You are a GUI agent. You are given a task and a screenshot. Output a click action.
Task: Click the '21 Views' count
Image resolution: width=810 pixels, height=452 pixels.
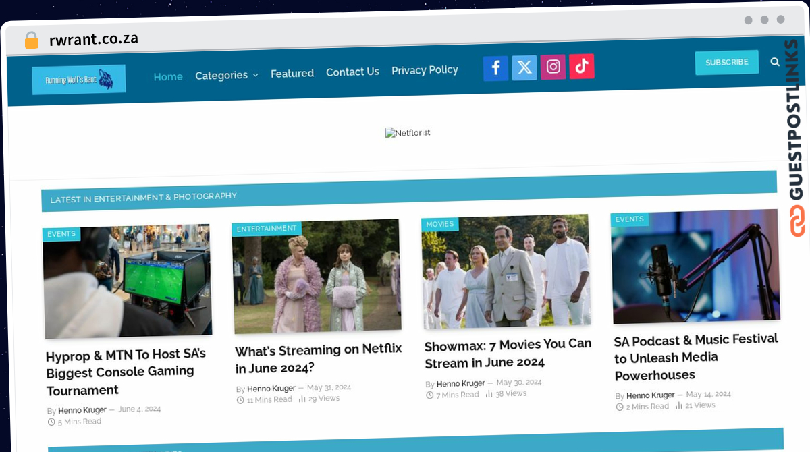[x=695, y=405]
